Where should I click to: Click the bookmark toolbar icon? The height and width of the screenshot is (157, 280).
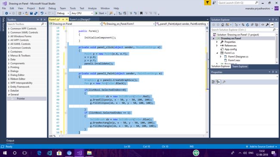coord(141,13)
